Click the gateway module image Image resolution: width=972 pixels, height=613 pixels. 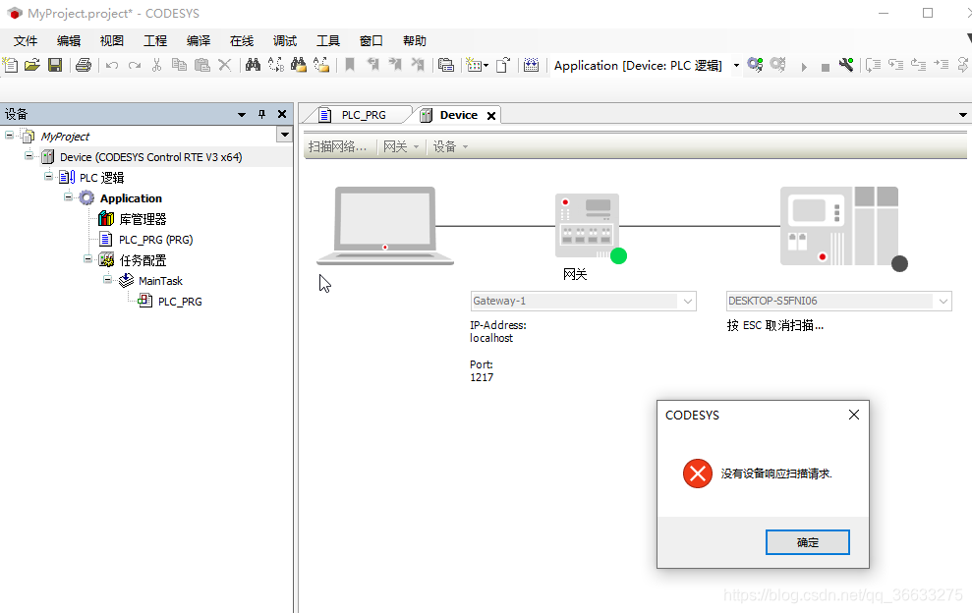click(x=587, y=226)
